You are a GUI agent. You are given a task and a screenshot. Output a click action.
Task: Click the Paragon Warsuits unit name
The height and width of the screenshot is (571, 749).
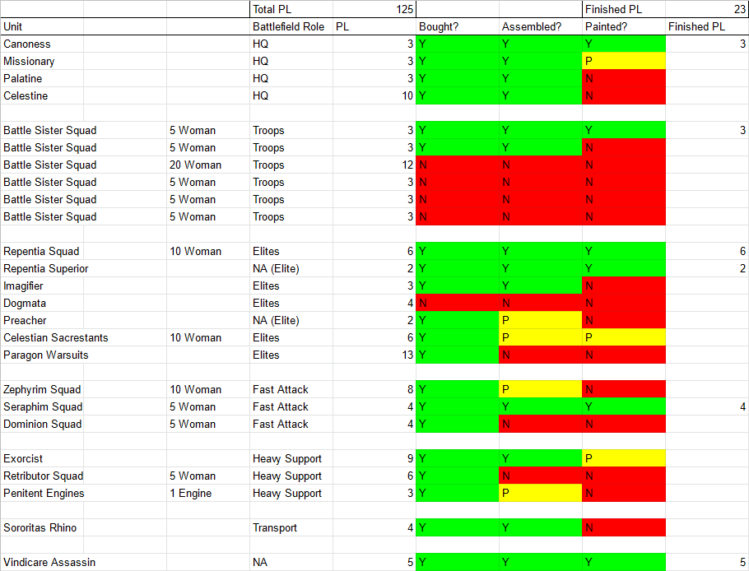point(82,355)
